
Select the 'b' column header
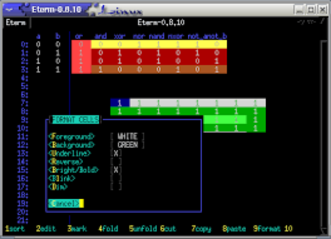pos(57,36)
